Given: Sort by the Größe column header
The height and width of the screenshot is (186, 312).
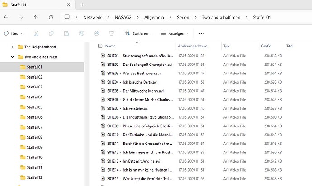Looking at the screenshot, I should 266,46.
